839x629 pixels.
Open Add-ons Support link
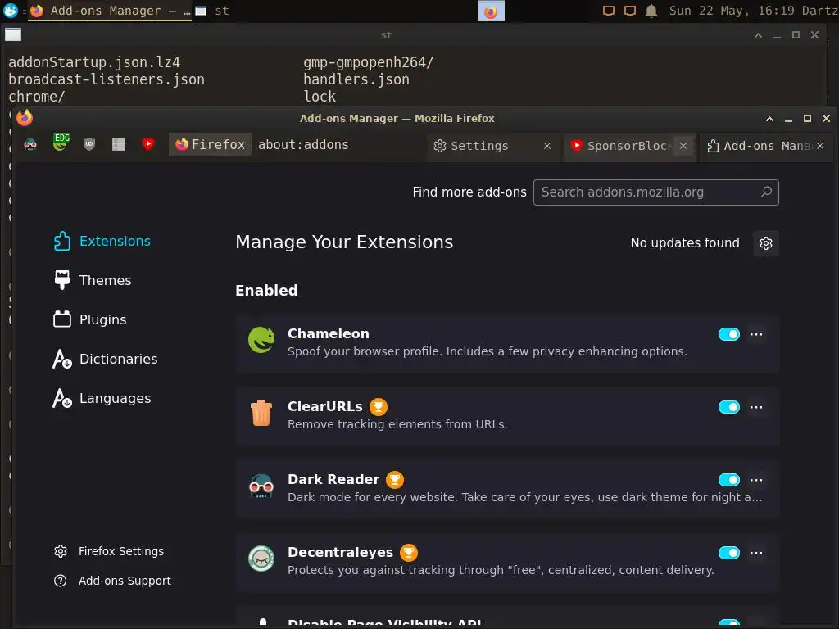coord(112,581)
